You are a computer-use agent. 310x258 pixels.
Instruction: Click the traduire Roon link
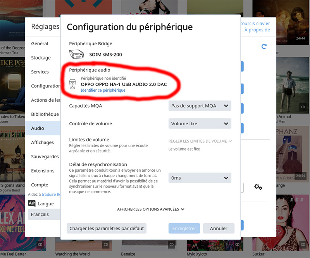coord(51,195)
